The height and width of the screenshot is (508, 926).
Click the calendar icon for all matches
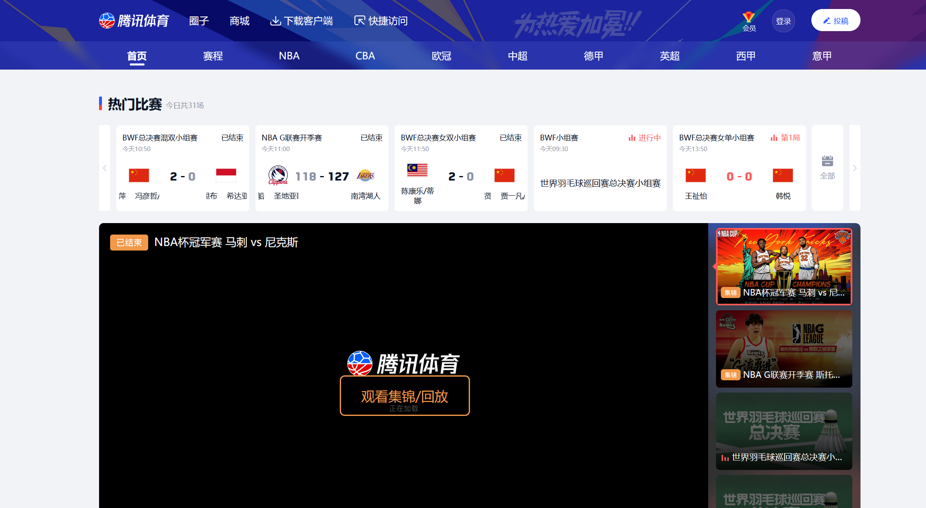[827, 161]
